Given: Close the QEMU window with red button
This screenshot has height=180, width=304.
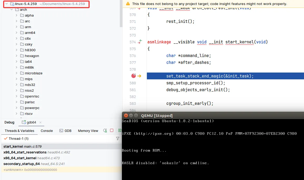Looking at the screenshot, I should (126, 115).
